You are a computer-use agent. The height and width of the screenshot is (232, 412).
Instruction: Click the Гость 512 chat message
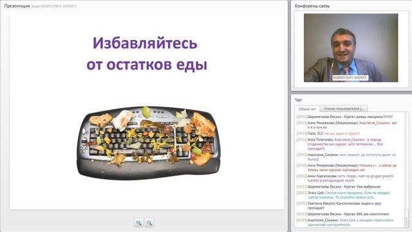pyautogui.click(x=328, y=133)
